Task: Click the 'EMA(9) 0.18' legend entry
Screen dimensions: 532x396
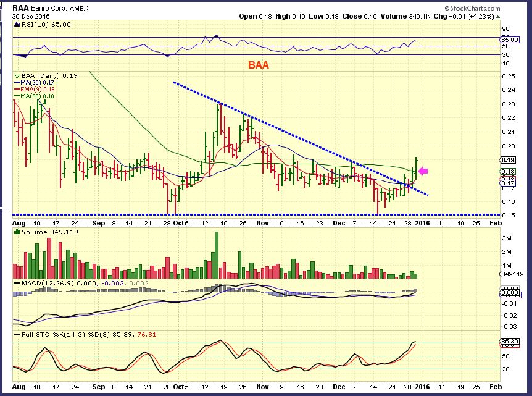Action: tap(37, 90)
